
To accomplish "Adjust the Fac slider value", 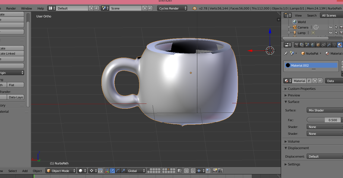I will (324, 120).
